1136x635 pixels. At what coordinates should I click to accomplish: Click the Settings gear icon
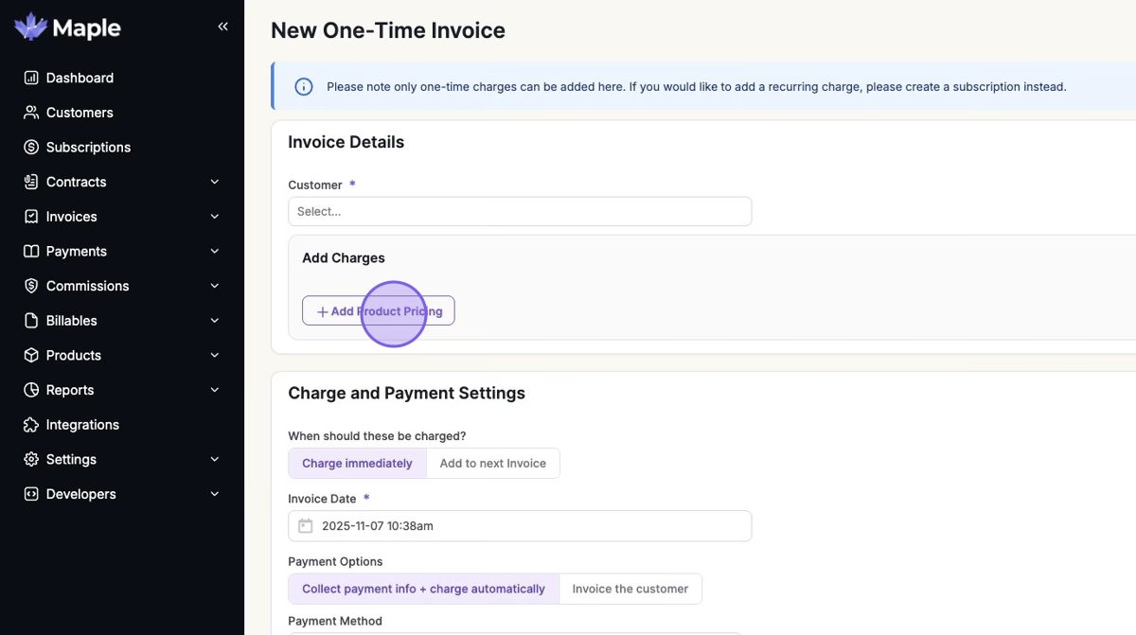pyautogui.click(x=31, y=460)
